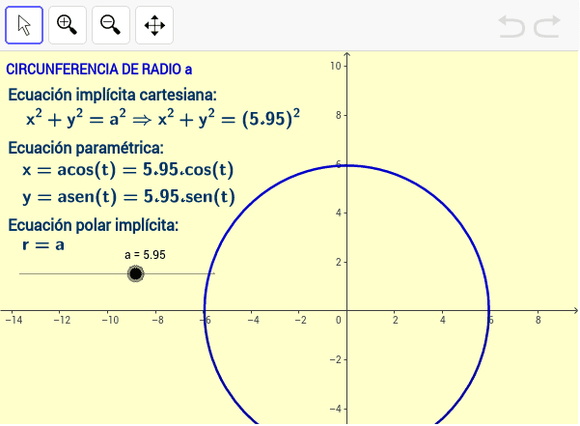Click the x-axis label −2

click(301, 320)
